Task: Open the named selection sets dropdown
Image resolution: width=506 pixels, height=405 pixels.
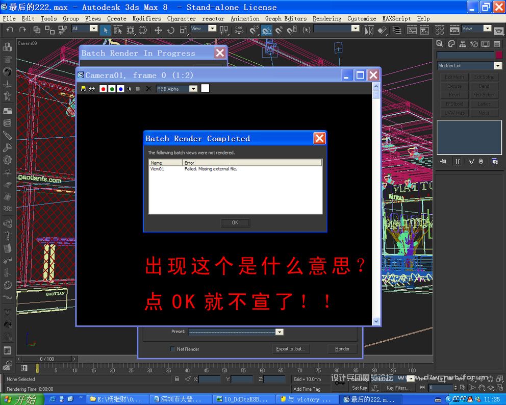Action: (355, 29)
